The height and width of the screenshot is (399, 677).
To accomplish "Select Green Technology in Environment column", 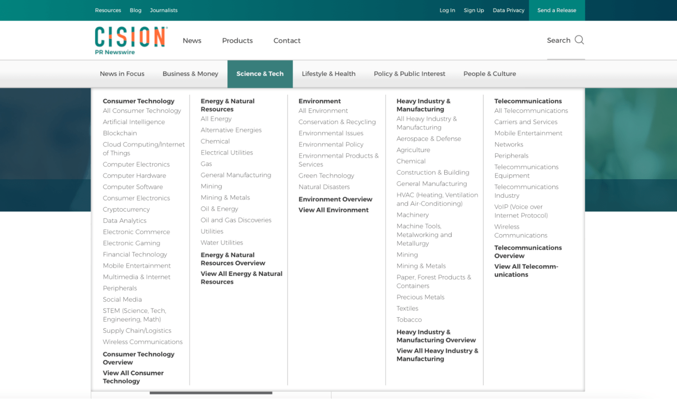I will pyautogui.click(x=326, y=176).
